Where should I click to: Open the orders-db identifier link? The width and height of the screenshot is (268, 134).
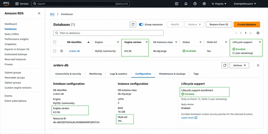tap(75, 51)
